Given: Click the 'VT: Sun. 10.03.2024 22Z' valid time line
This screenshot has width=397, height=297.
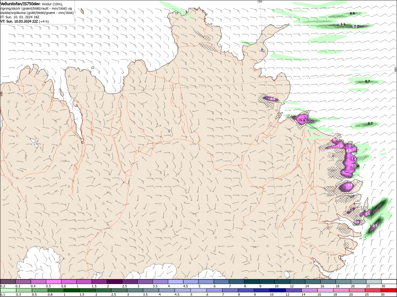Looking at the screenshot, I should tap(19, 21).
